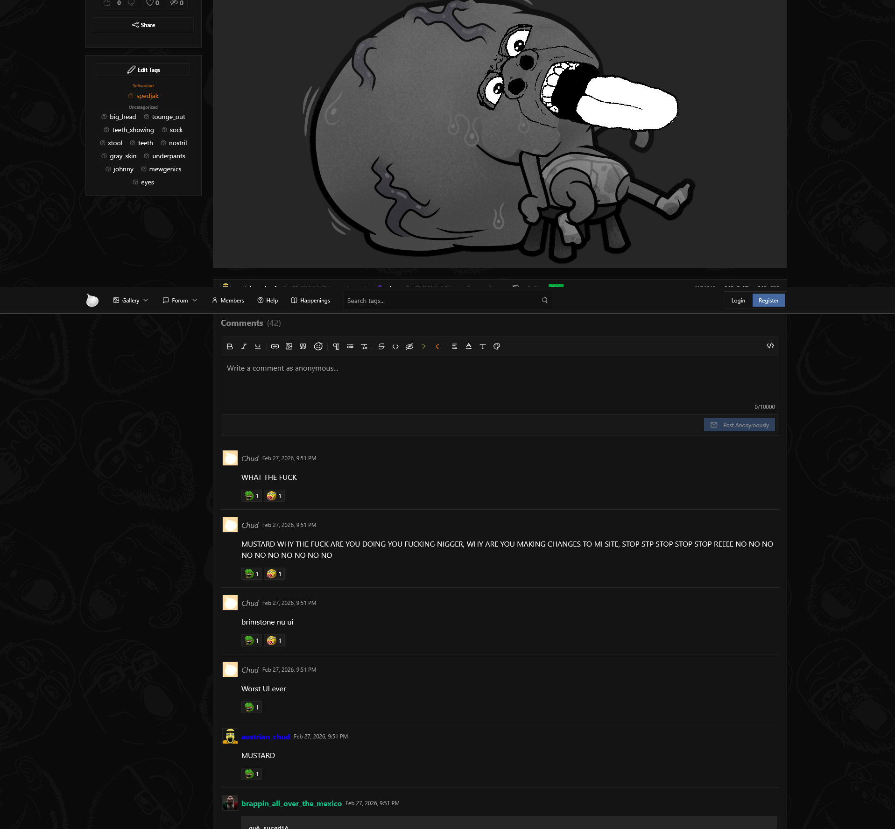
Task: Toggle frog reaction on 'Worst UI ever' comment
Action: point(252,707)
